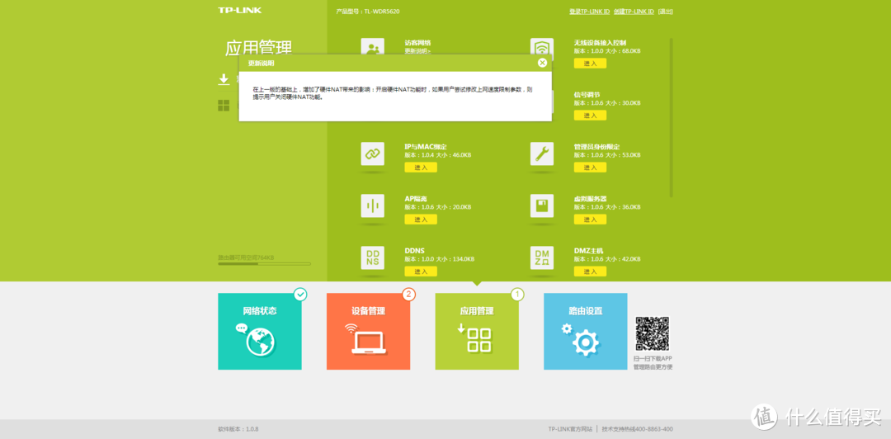Click the AP隔离 app icon
Viewport: 891px width, 439px height.
click(x=372, y=205)
